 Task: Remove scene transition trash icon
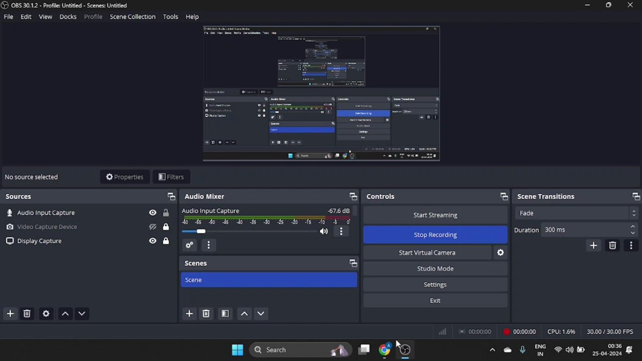pos(613,245)
